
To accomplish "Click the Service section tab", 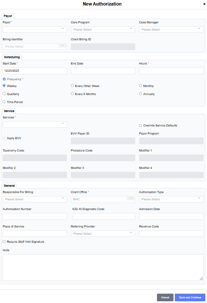I will click(9, 111).
